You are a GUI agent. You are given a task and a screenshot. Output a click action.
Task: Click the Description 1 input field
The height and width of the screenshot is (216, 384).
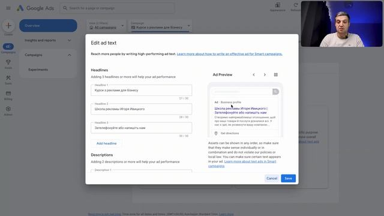click(x=142, y=171)
